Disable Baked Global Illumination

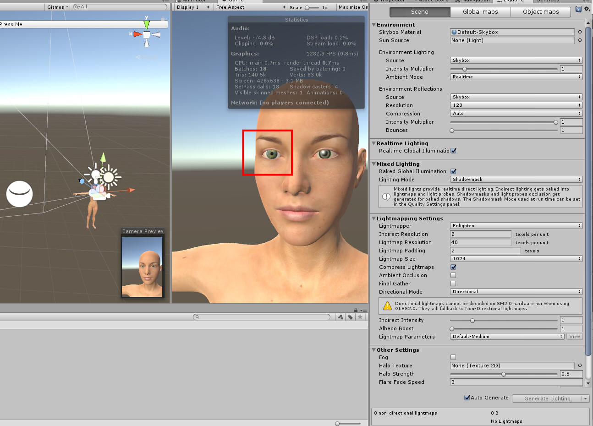coord(454,171)
